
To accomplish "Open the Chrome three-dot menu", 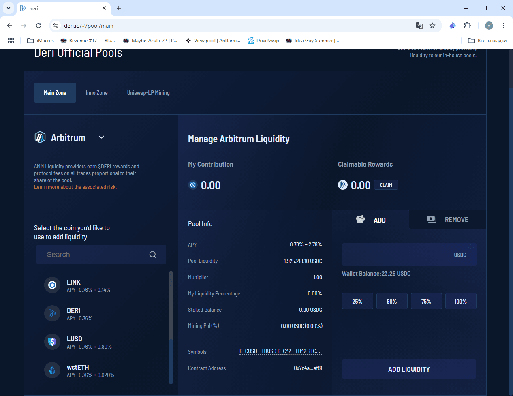I will point(504,26).
